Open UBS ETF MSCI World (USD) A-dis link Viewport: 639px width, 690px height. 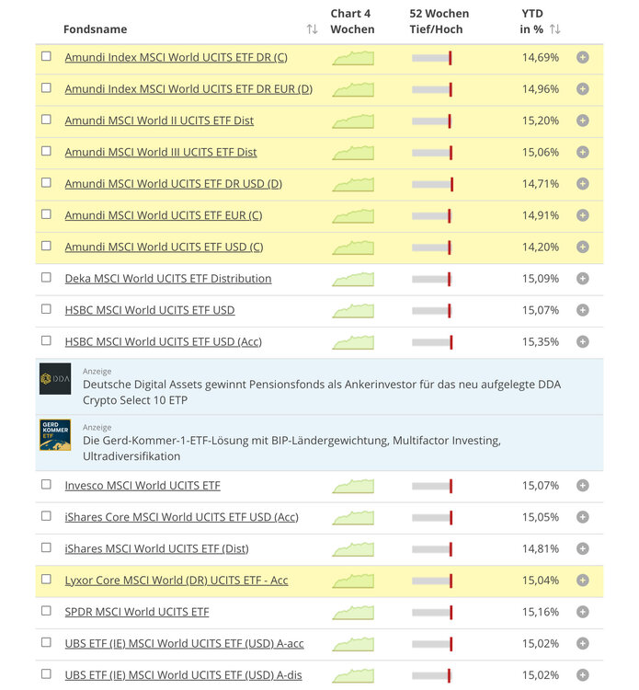pos(183,675)
